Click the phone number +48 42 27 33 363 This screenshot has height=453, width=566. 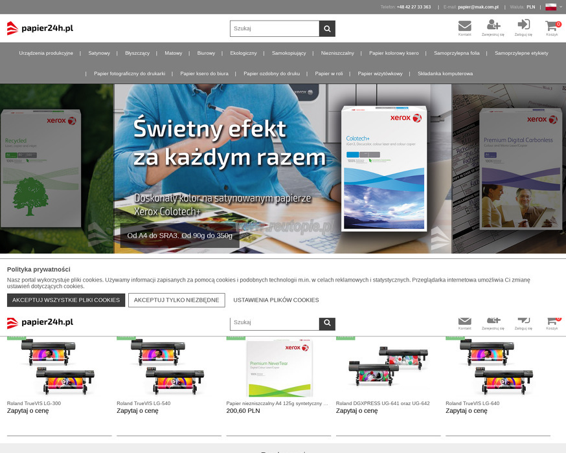pos(414,7)
